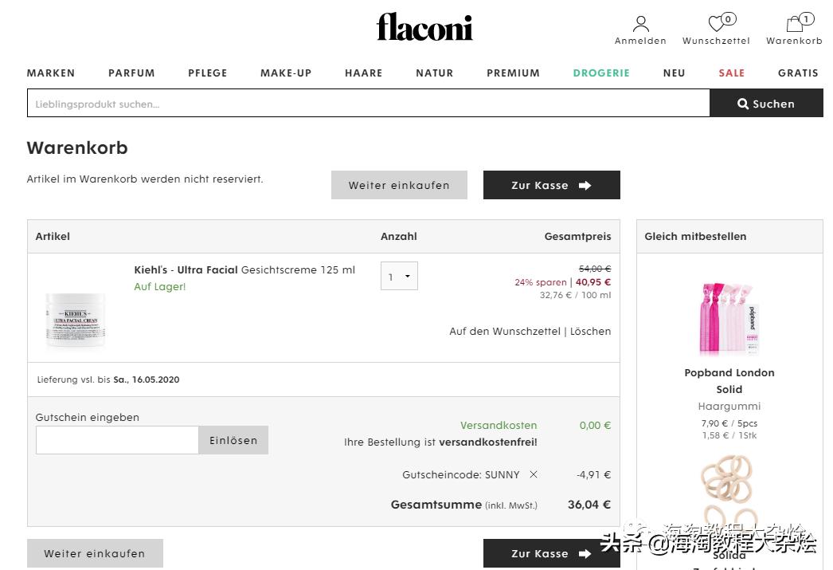Click the Popband price 7,90 € / 5pcs
The height and width of the screenshot is (570, 833).
tap(729, 423)
